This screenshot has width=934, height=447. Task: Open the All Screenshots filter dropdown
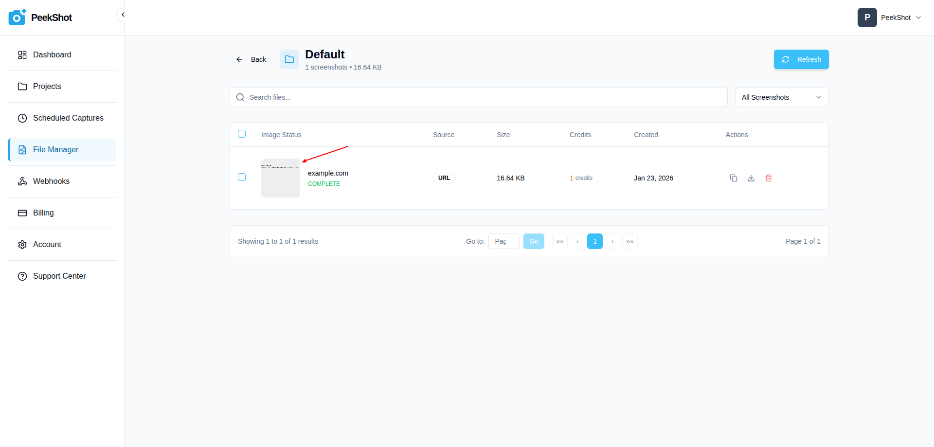point(782,97)
